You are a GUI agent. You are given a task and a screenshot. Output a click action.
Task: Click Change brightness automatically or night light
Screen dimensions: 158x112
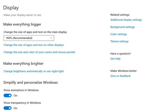coord(34,71)
